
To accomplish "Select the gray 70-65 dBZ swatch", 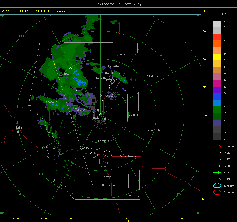I will click(x=217, y=30).
